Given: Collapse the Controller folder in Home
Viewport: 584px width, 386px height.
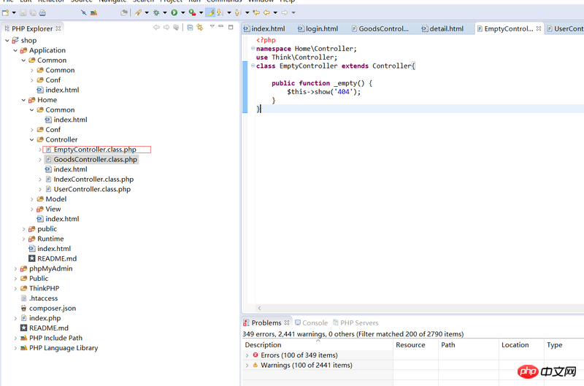Looking at the screenshot, I should point(32,139).
